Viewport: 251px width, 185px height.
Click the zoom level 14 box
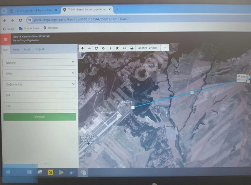pyautogui.click(x=165, y=48)
